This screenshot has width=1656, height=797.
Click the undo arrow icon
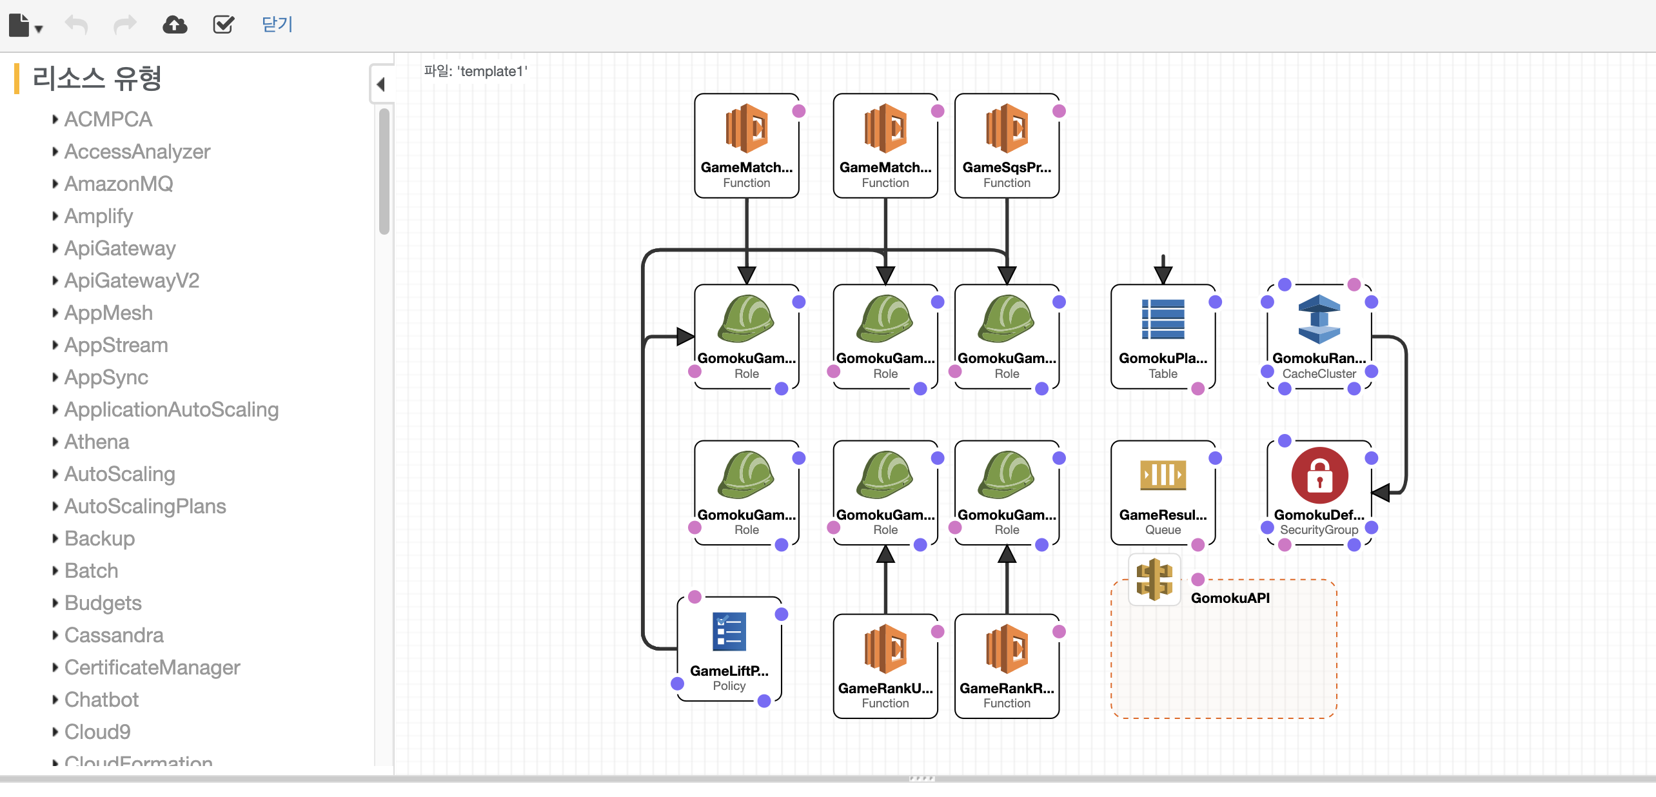point(76,25)
